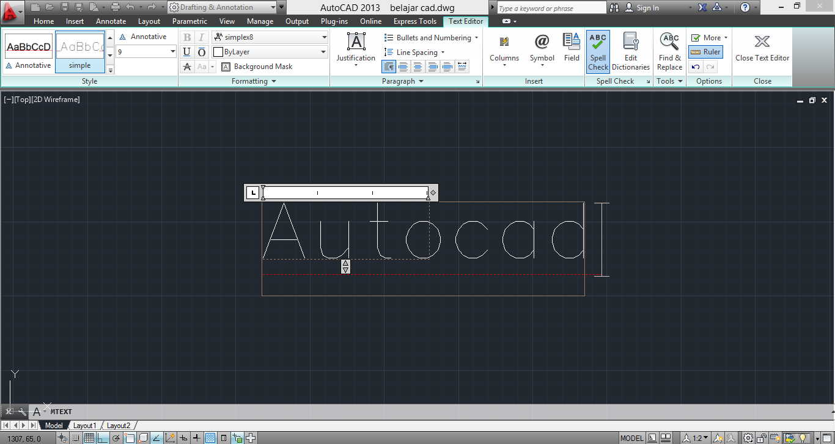Toggle the Ruler option
Viewport: 835px width, 444px height.
(x=705, y=52)
